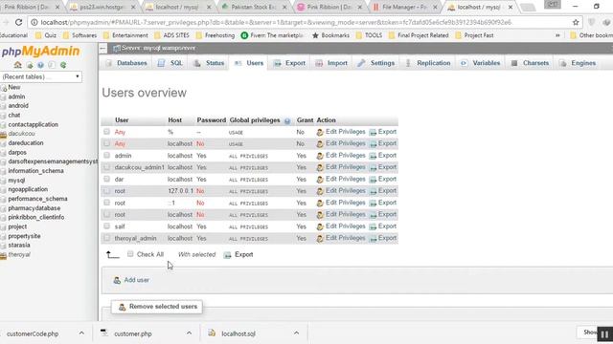Open the Quiz bookmarks folder

[46, 35]
